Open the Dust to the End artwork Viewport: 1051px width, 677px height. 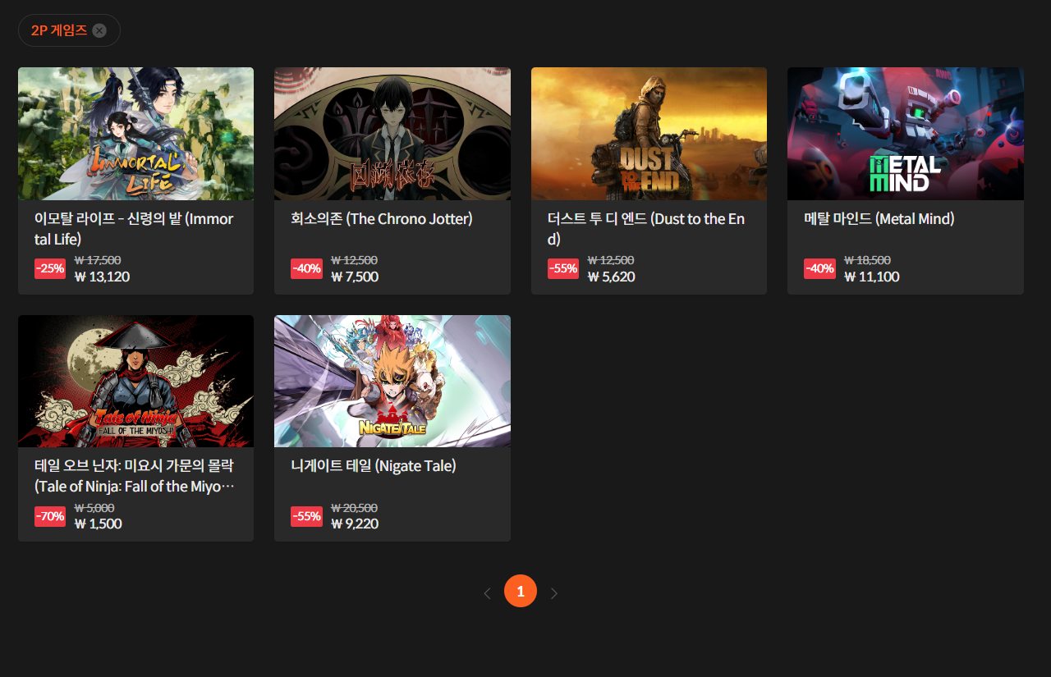649,134
